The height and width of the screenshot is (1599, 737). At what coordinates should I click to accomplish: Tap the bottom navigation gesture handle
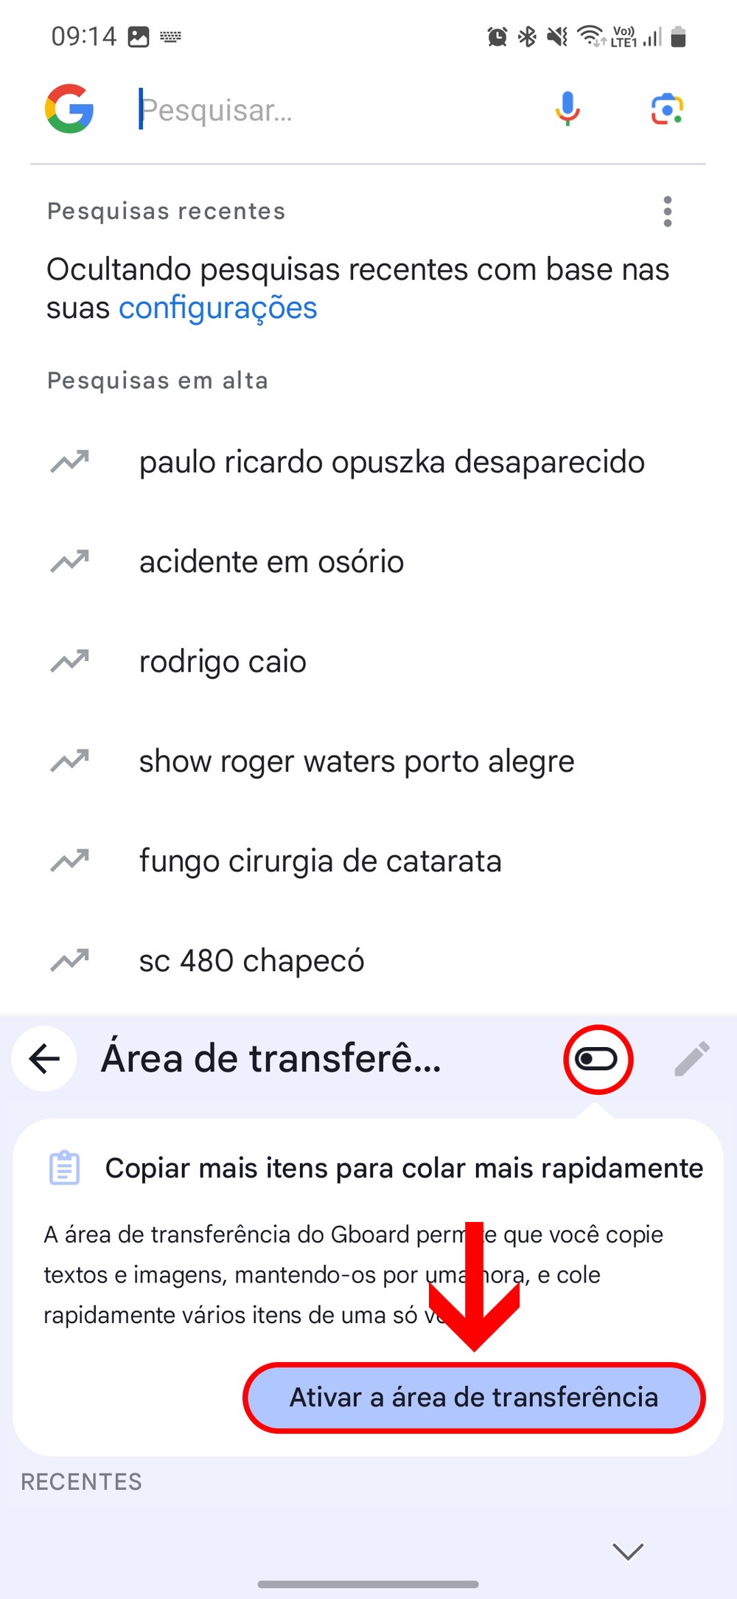[368, 1584]
